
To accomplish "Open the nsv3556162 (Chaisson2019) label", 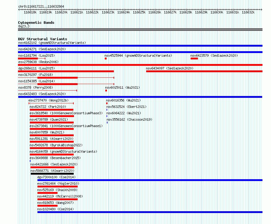I will (x=129, y=119).
